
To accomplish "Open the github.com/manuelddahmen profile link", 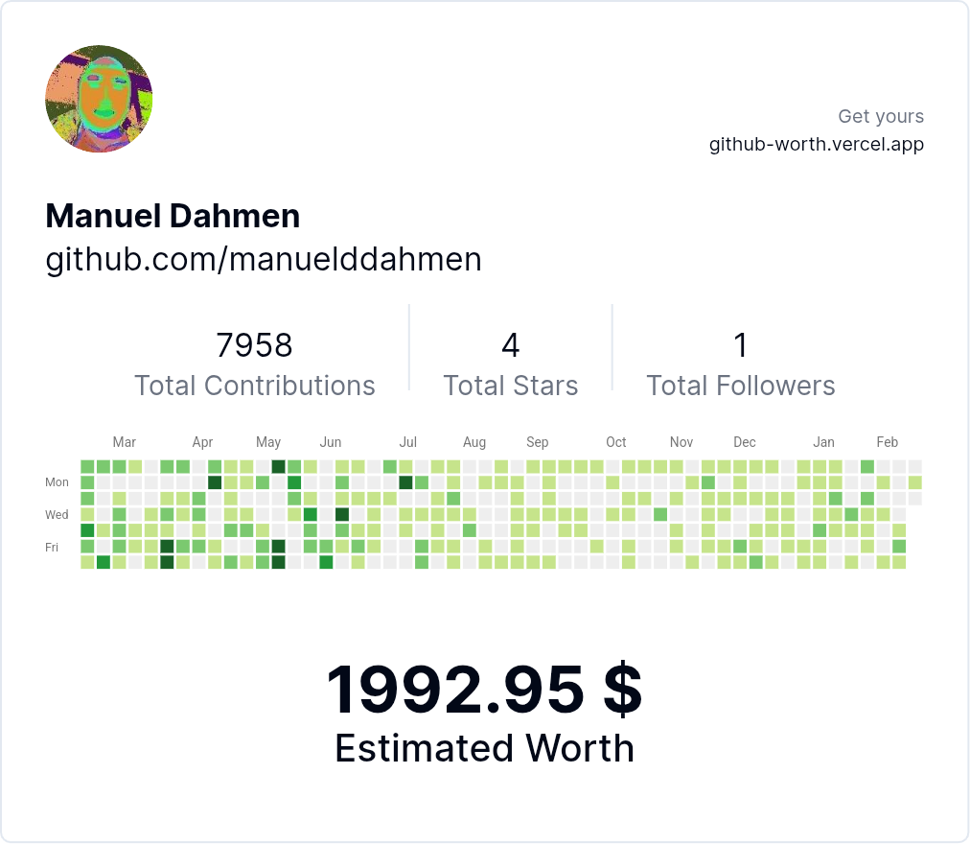I will 264,259.
